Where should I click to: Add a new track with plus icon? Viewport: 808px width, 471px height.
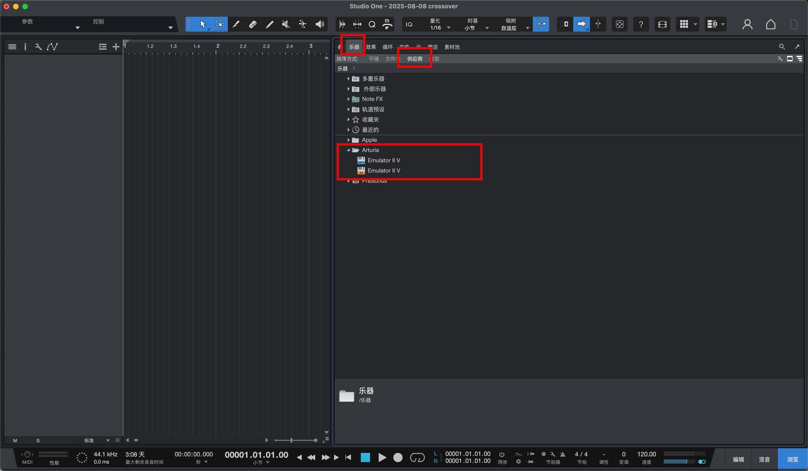(x=116, y=47)
